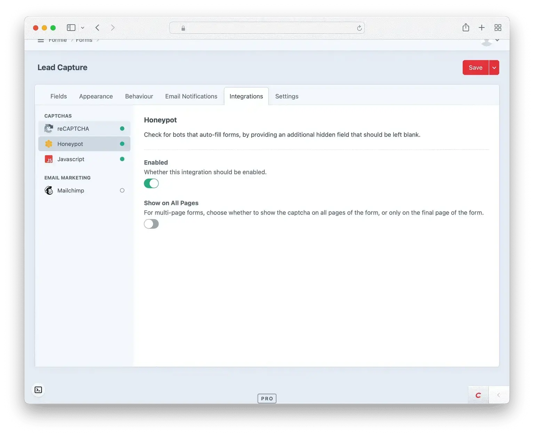Open the Save button dropdown arrow
This screenshot has height=436, width=534.
point(494,67)
